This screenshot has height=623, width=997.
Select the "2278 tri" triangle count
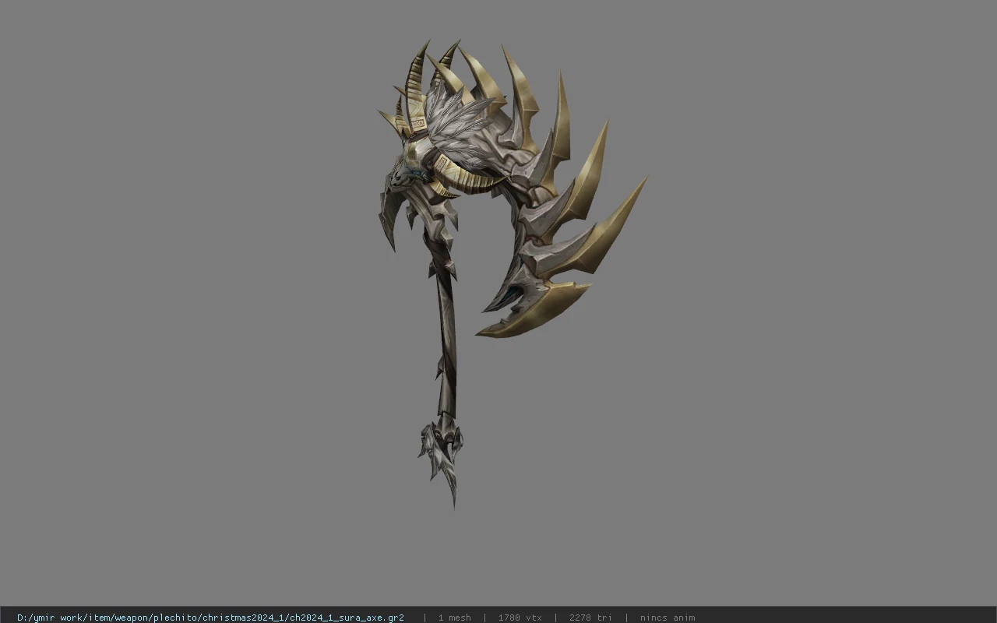pyautogui.click(x=590, y=618)
